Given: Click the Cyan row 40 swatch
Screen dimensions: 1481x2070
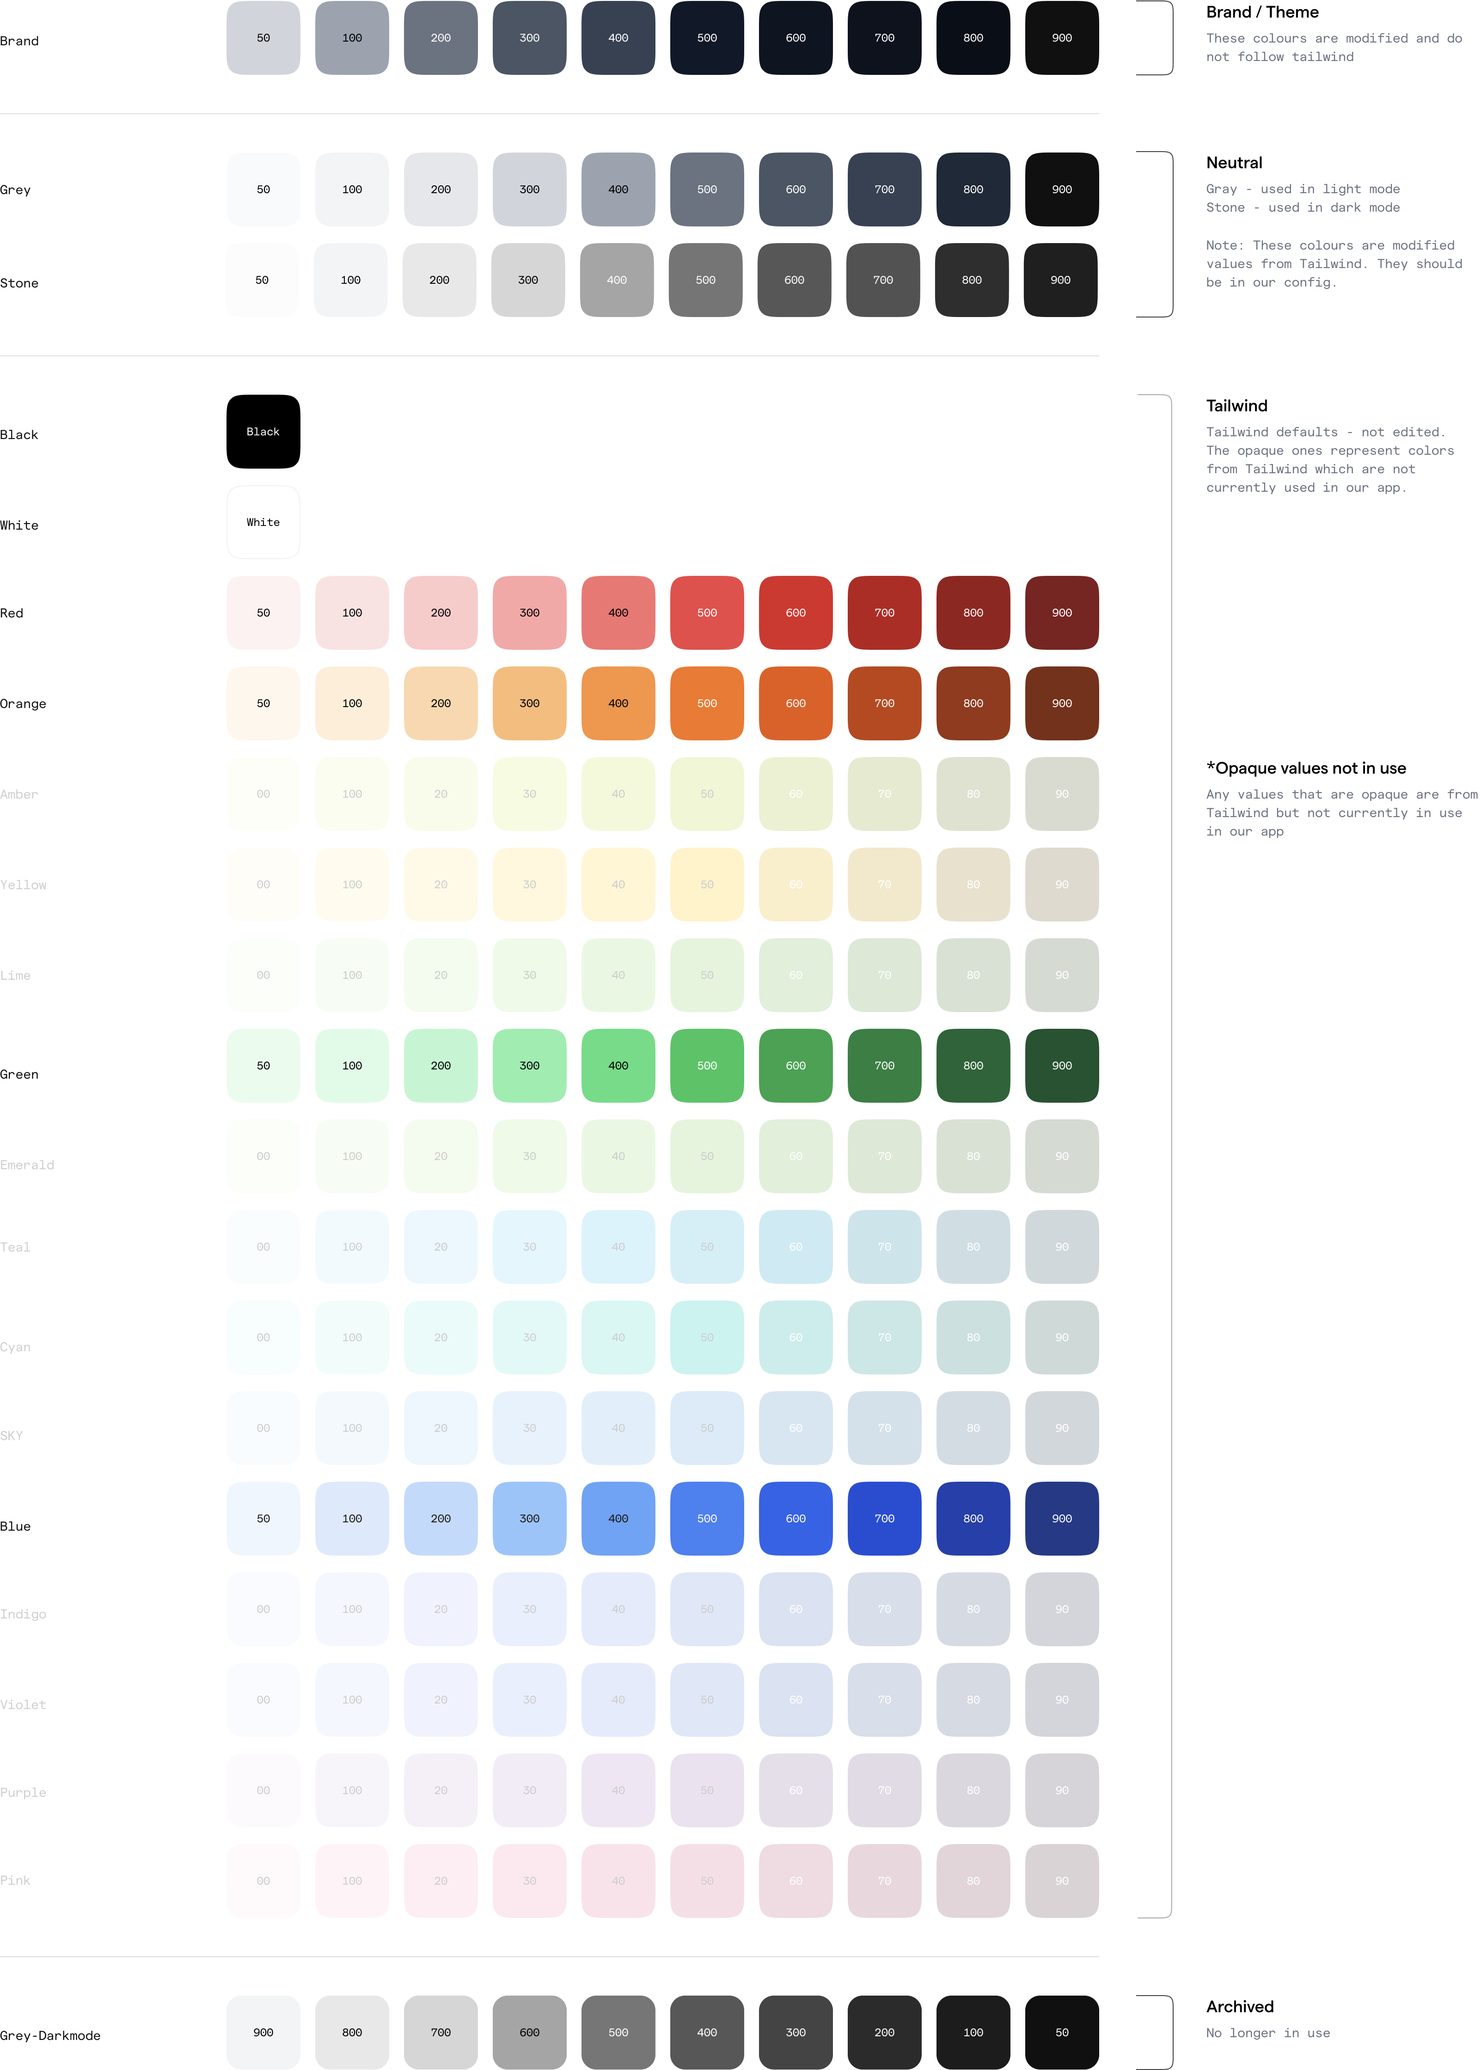Looking at the screenshot, I should tap(618, 1338).
